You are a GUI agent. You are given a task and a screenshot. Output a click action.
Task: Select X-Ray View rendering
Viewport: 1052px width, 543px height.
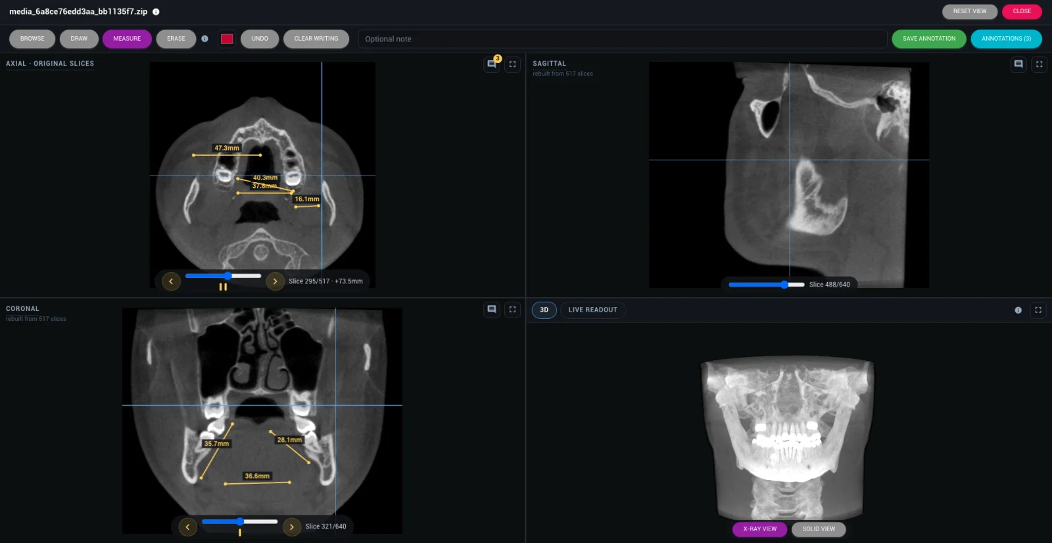759,529
